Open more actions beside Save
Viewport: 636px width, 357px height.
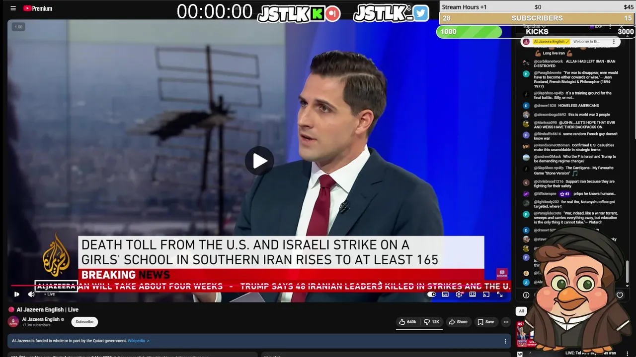(506, 322)
